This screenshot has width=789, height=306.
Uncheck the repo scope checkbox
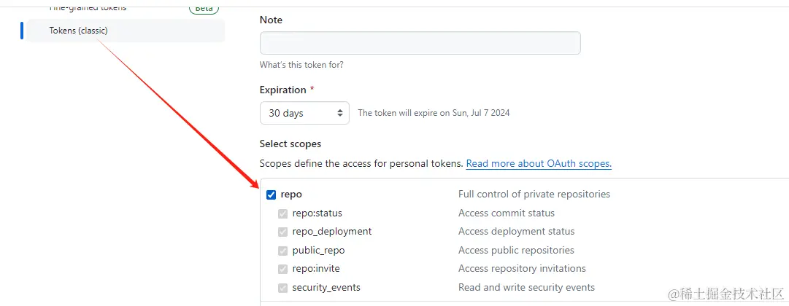(x=272, y=195)
